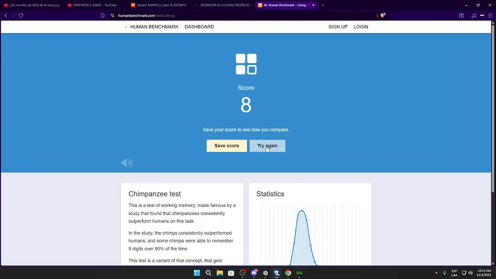The image size is (496, 279).
Task: Open the Windows Start menu
Action: click(x=197, y=273)
